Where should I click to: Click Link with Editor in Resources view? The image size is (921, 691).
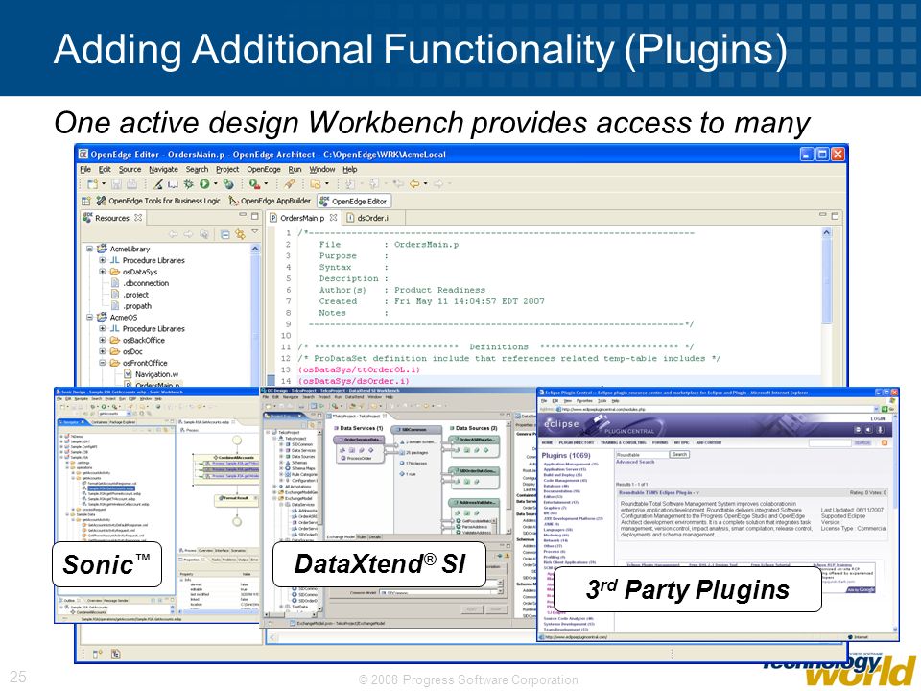click(240, 234)
